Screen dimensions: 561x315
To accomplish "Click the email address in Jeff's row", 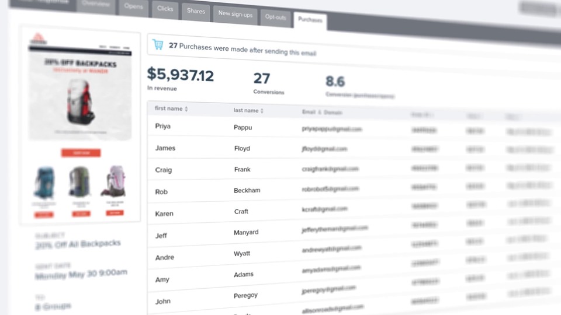I will (x=335, y=229).
